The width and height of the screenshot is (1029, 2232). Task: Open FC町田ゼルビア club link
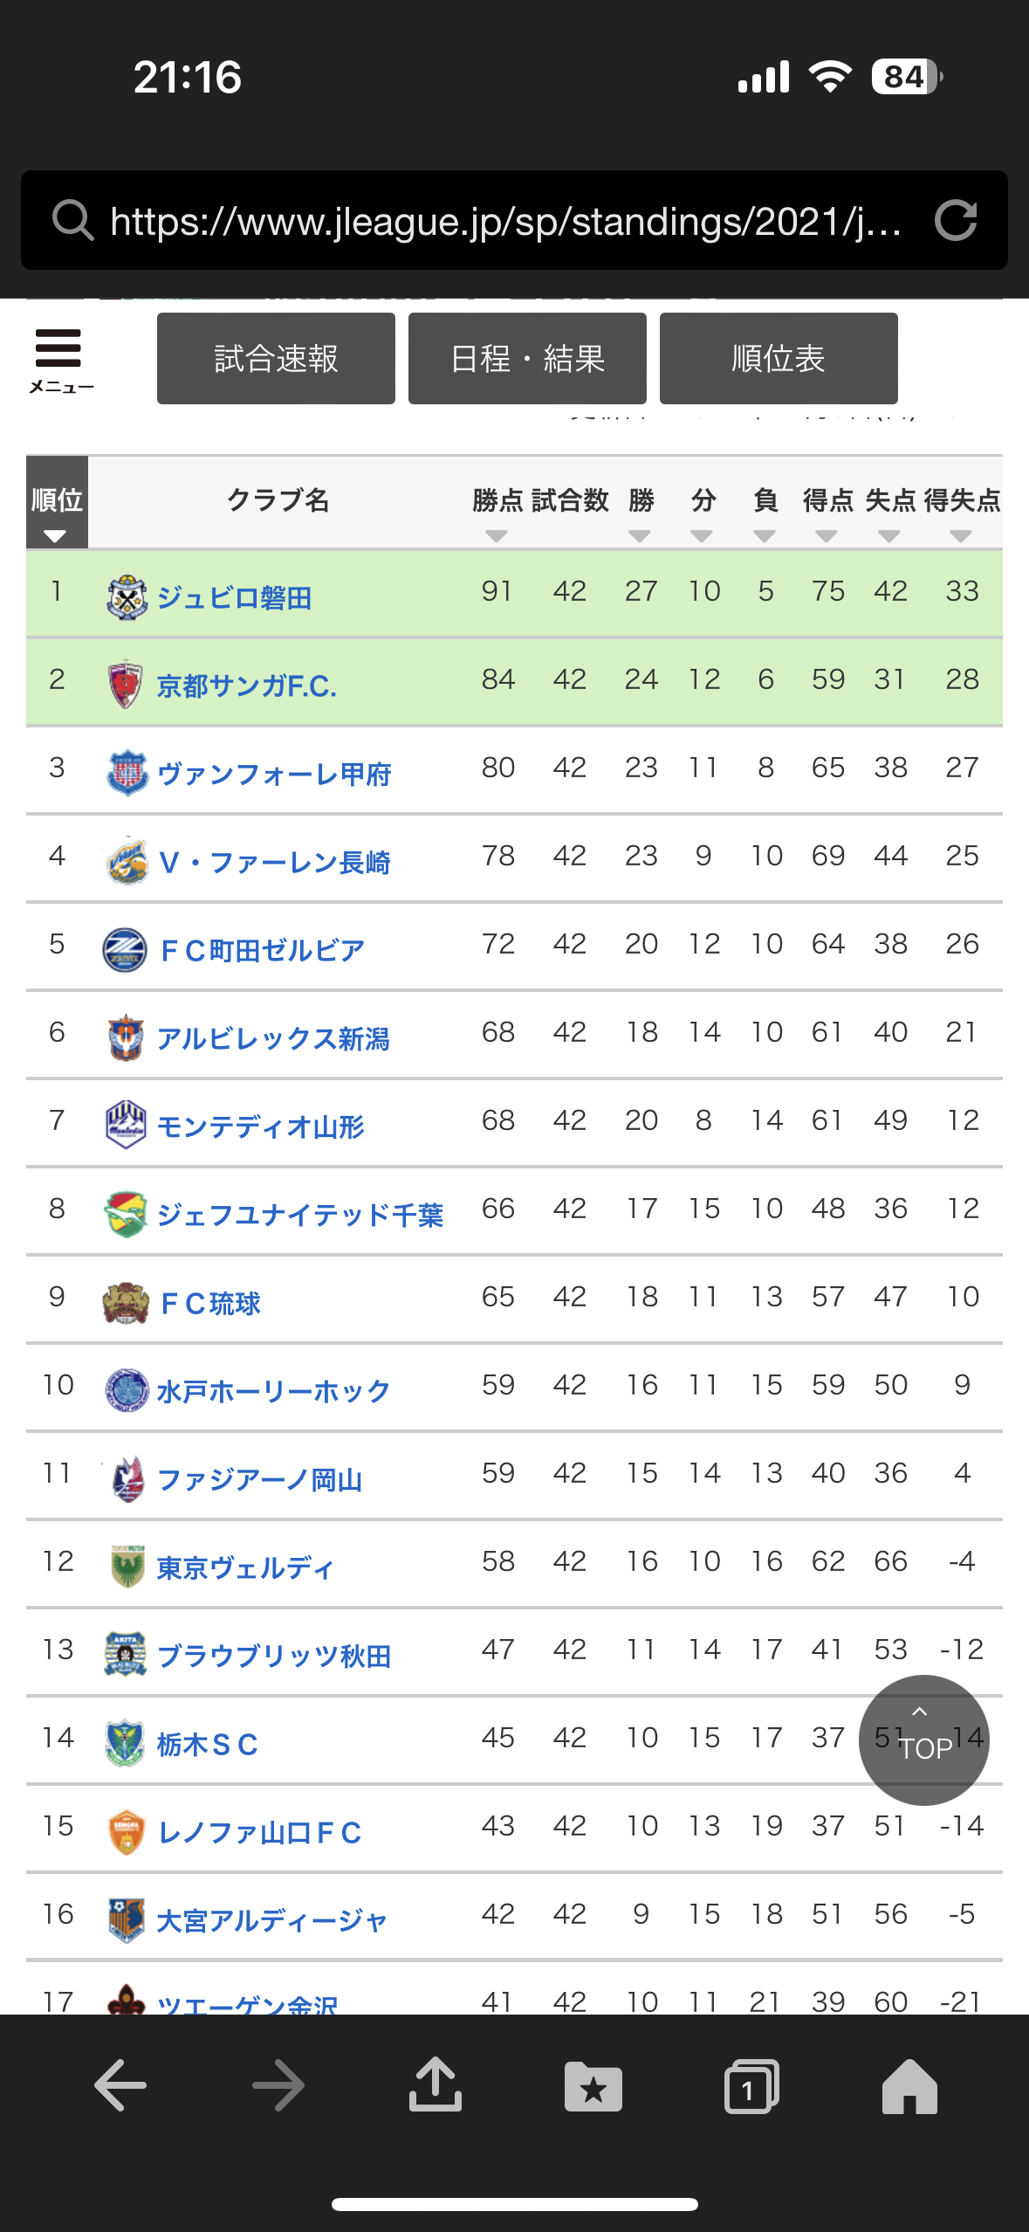pyautogui.click(x=262, y=950)
